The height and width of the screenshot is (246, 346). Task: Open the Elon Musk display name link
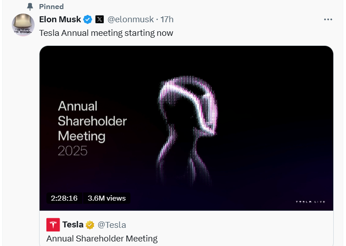[x=60, y=20]
